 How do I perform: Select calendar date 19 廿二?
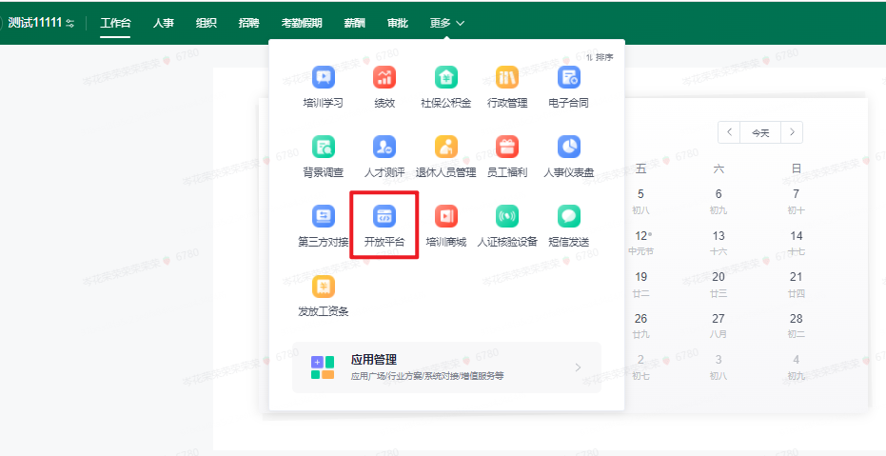(640, 285)
